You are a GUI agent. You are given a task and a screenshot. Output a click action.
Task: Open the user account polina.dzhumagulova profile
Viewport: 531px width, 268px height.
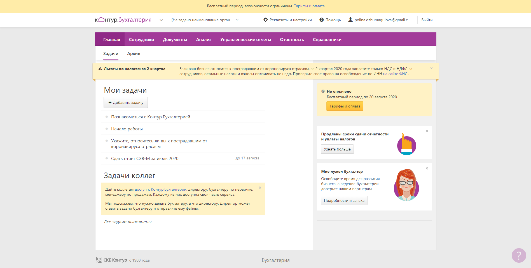pyautogui.click(x=379, y=20)
